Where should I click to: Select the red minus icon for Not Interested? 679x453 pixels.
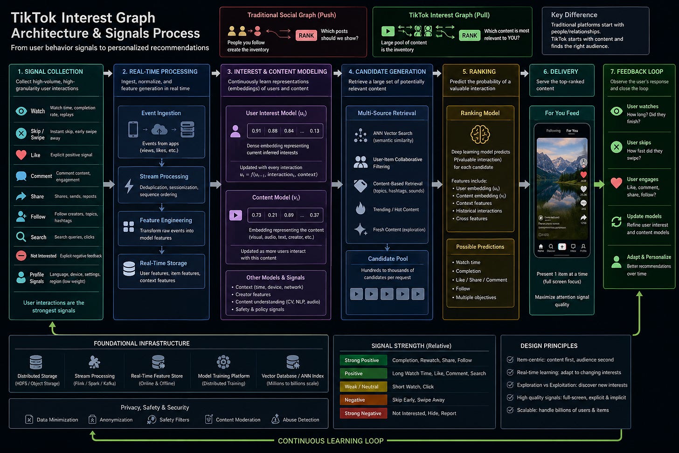point(21,256)
